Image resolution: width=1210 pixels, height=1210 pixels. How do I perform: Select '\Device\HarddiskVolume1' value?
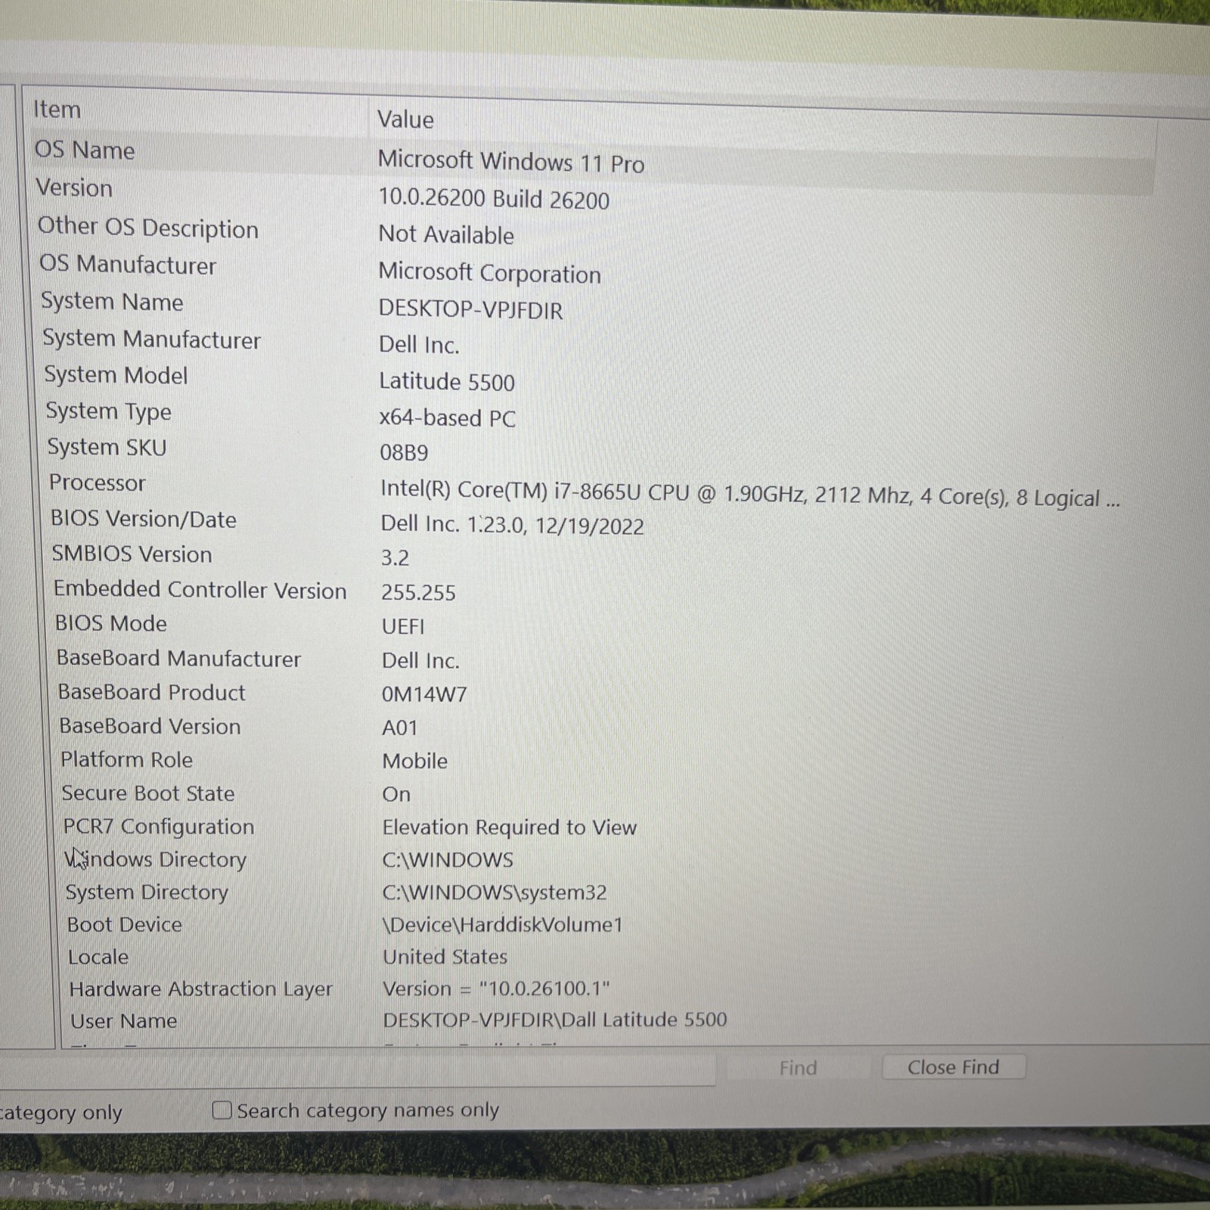pos(503,924)
